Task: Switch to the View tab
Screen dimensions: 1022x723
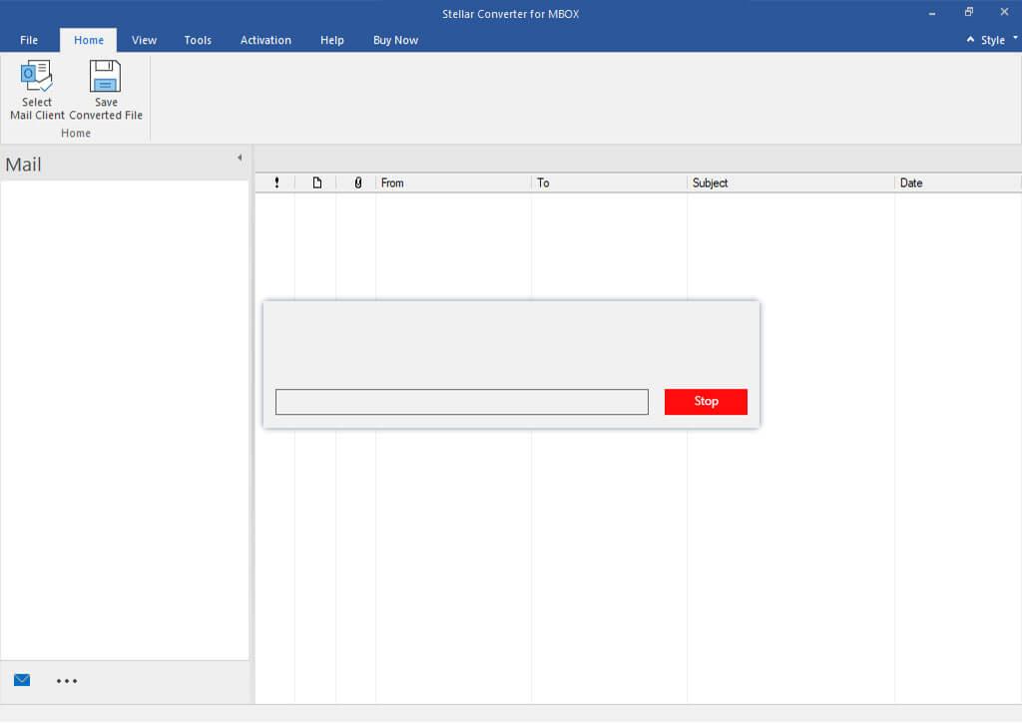Action: coord(144,40)
